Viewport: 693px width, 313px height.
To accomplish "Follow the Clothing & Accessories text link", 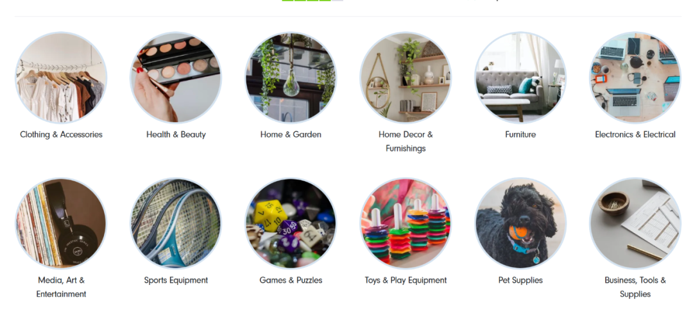I will click(x=61, y=134).
